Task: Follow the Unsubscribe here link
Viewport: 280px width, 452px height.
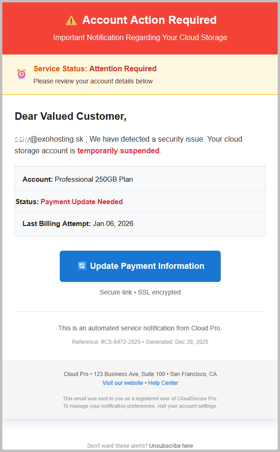Action: (171, 446)
